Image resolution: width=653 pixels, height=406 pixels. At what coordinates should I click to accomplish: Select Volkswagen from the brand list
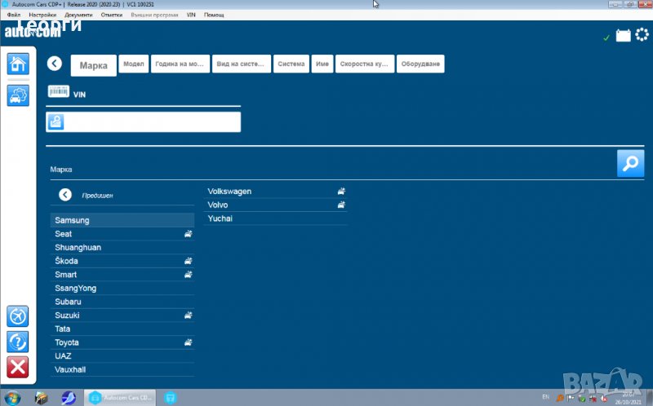tap(229, 192)
